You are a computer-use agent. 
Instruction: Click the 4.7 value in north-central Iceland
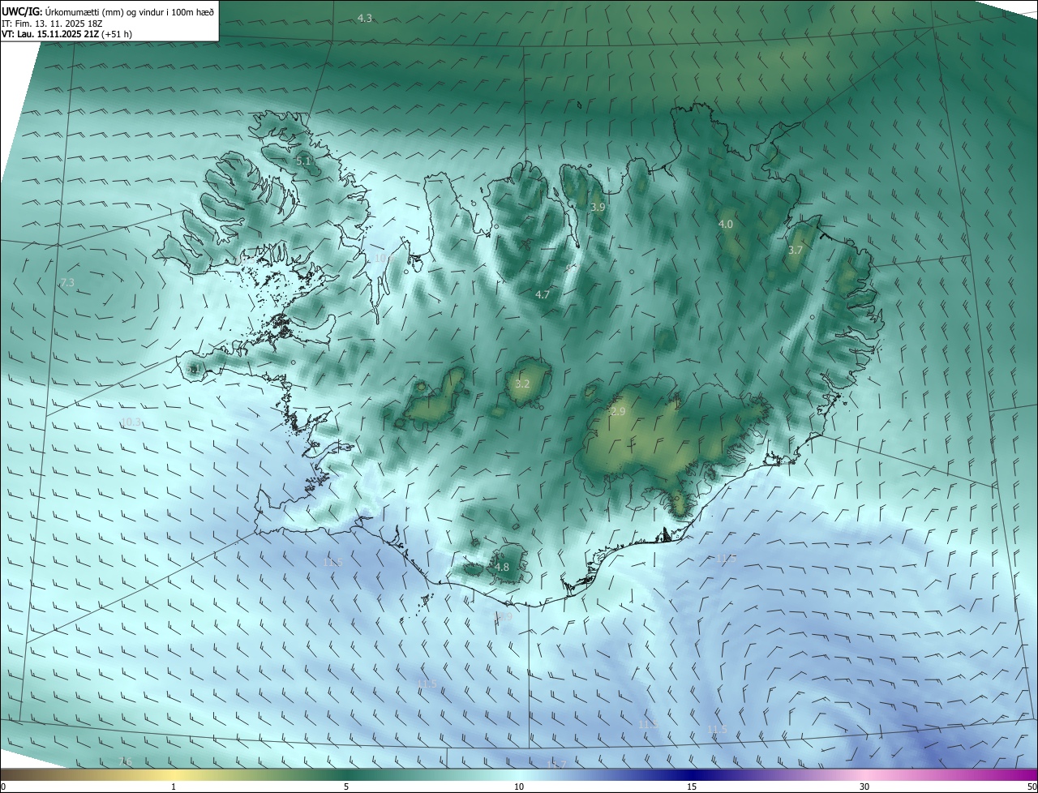(543, 295)
